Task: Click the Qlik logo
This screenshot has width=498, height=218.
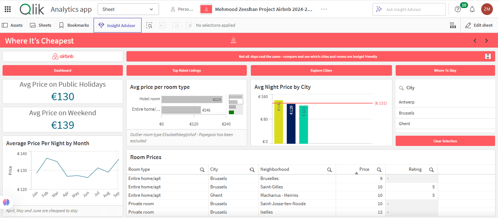Action: pyautogui.click(x=32, y=9)
